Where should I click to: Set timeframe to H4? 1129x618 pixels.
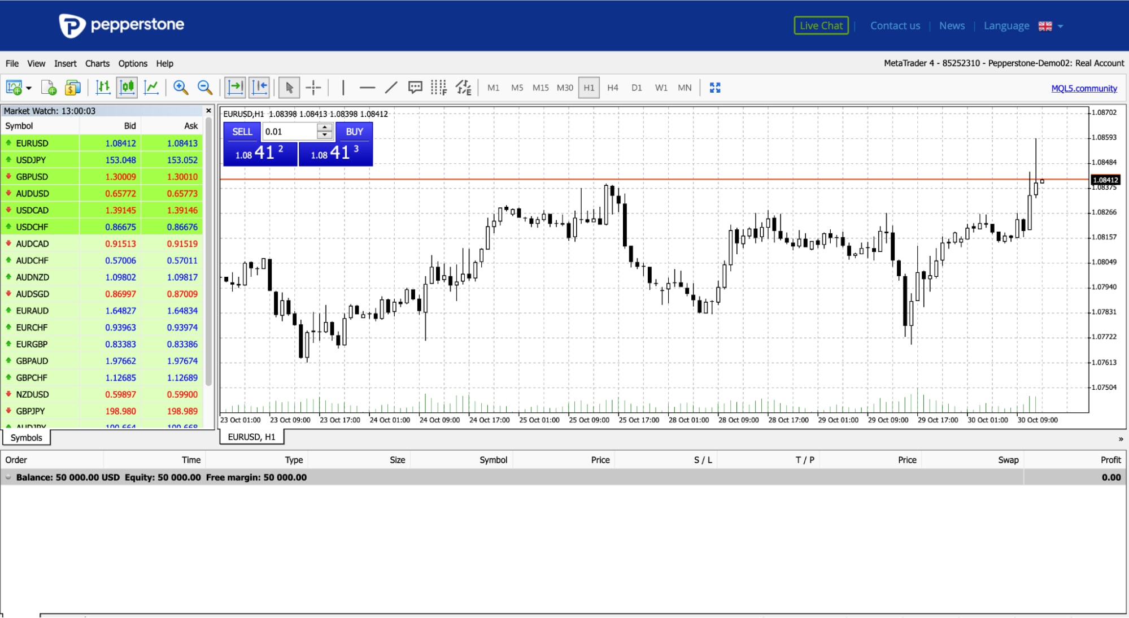click(613, 88)
